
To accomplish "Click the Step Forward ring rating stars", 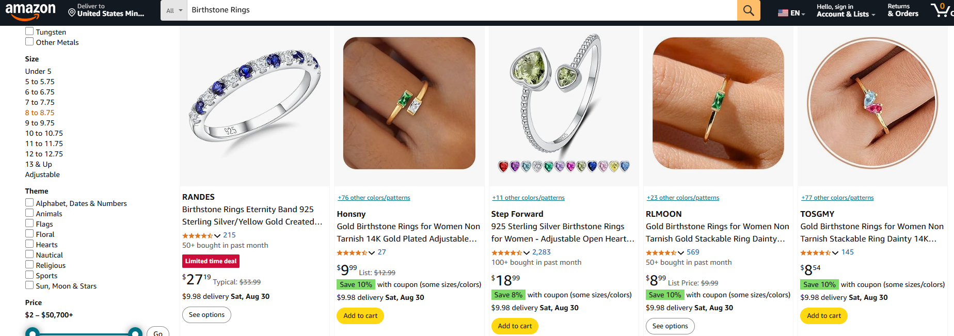I will [506, 252].
